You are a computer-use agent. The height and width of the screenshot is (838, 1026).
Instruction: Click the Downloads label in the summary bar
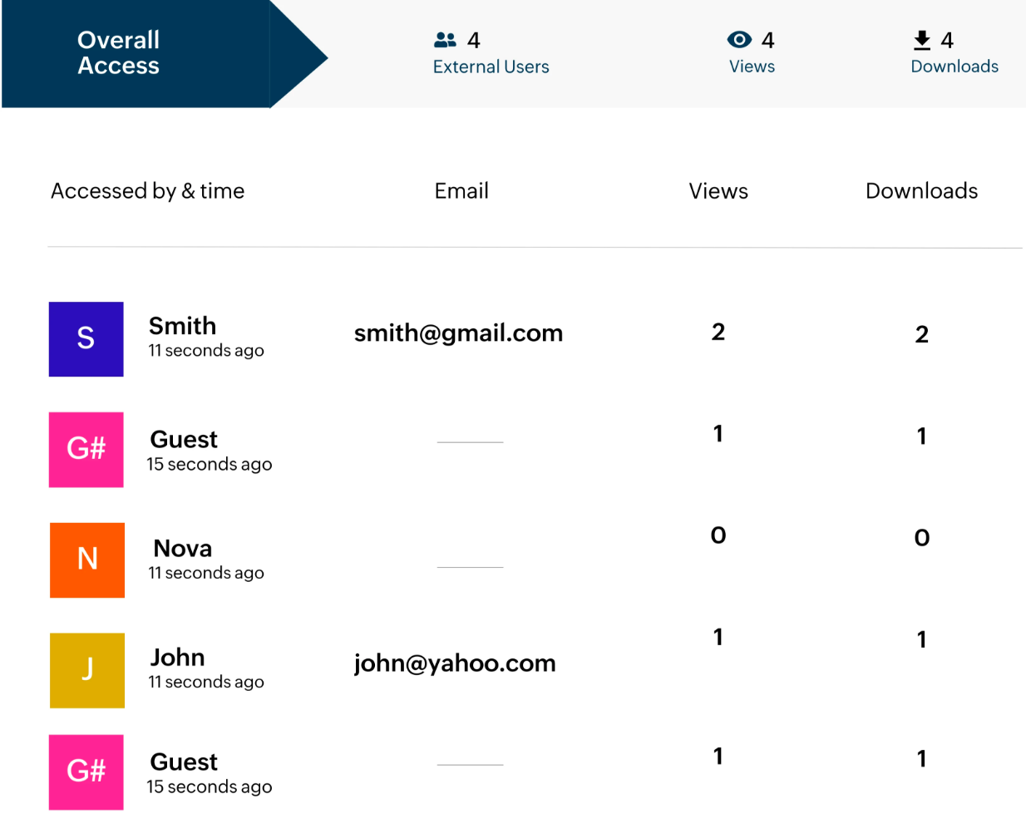954,67
